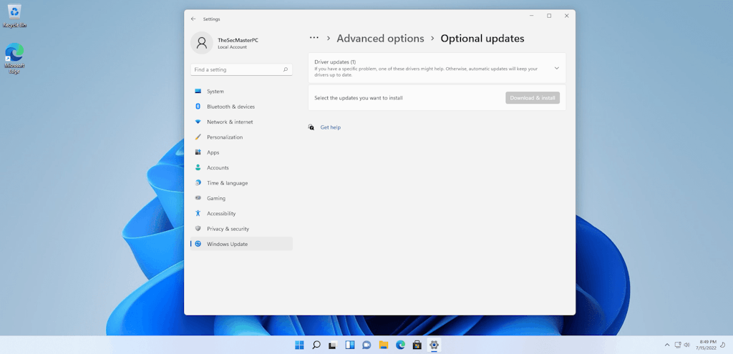Open Microsoft Store from the taskbar
This screenshot has height=354, width=733.
tap(417, 345)
